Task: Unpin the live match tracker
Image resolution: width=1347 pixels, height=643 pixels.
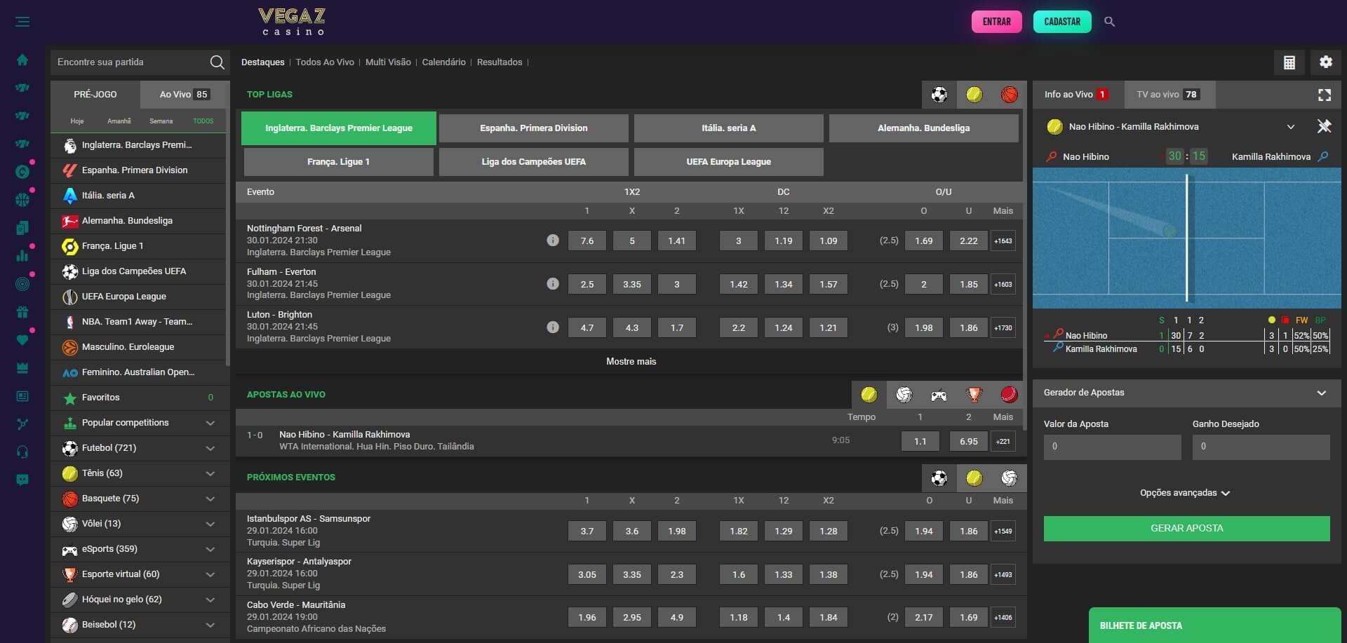Action: [x=1324, y=127]
